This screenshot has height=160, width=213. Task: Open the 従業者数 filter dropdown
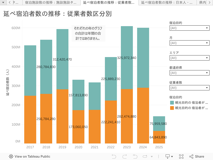tap(189, 88)
